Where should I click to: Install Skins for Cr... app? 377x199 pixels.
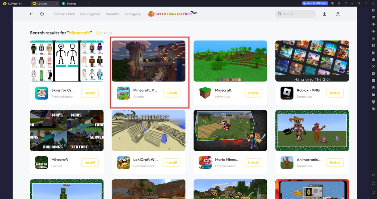coord(90,93)
